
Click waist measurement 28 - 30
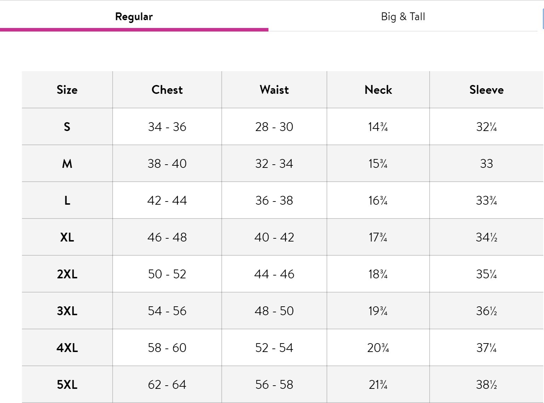coord(274,127)
